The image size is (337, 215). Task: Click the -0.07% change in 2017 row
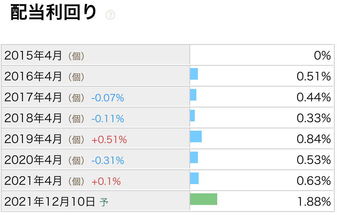point(108,98)
